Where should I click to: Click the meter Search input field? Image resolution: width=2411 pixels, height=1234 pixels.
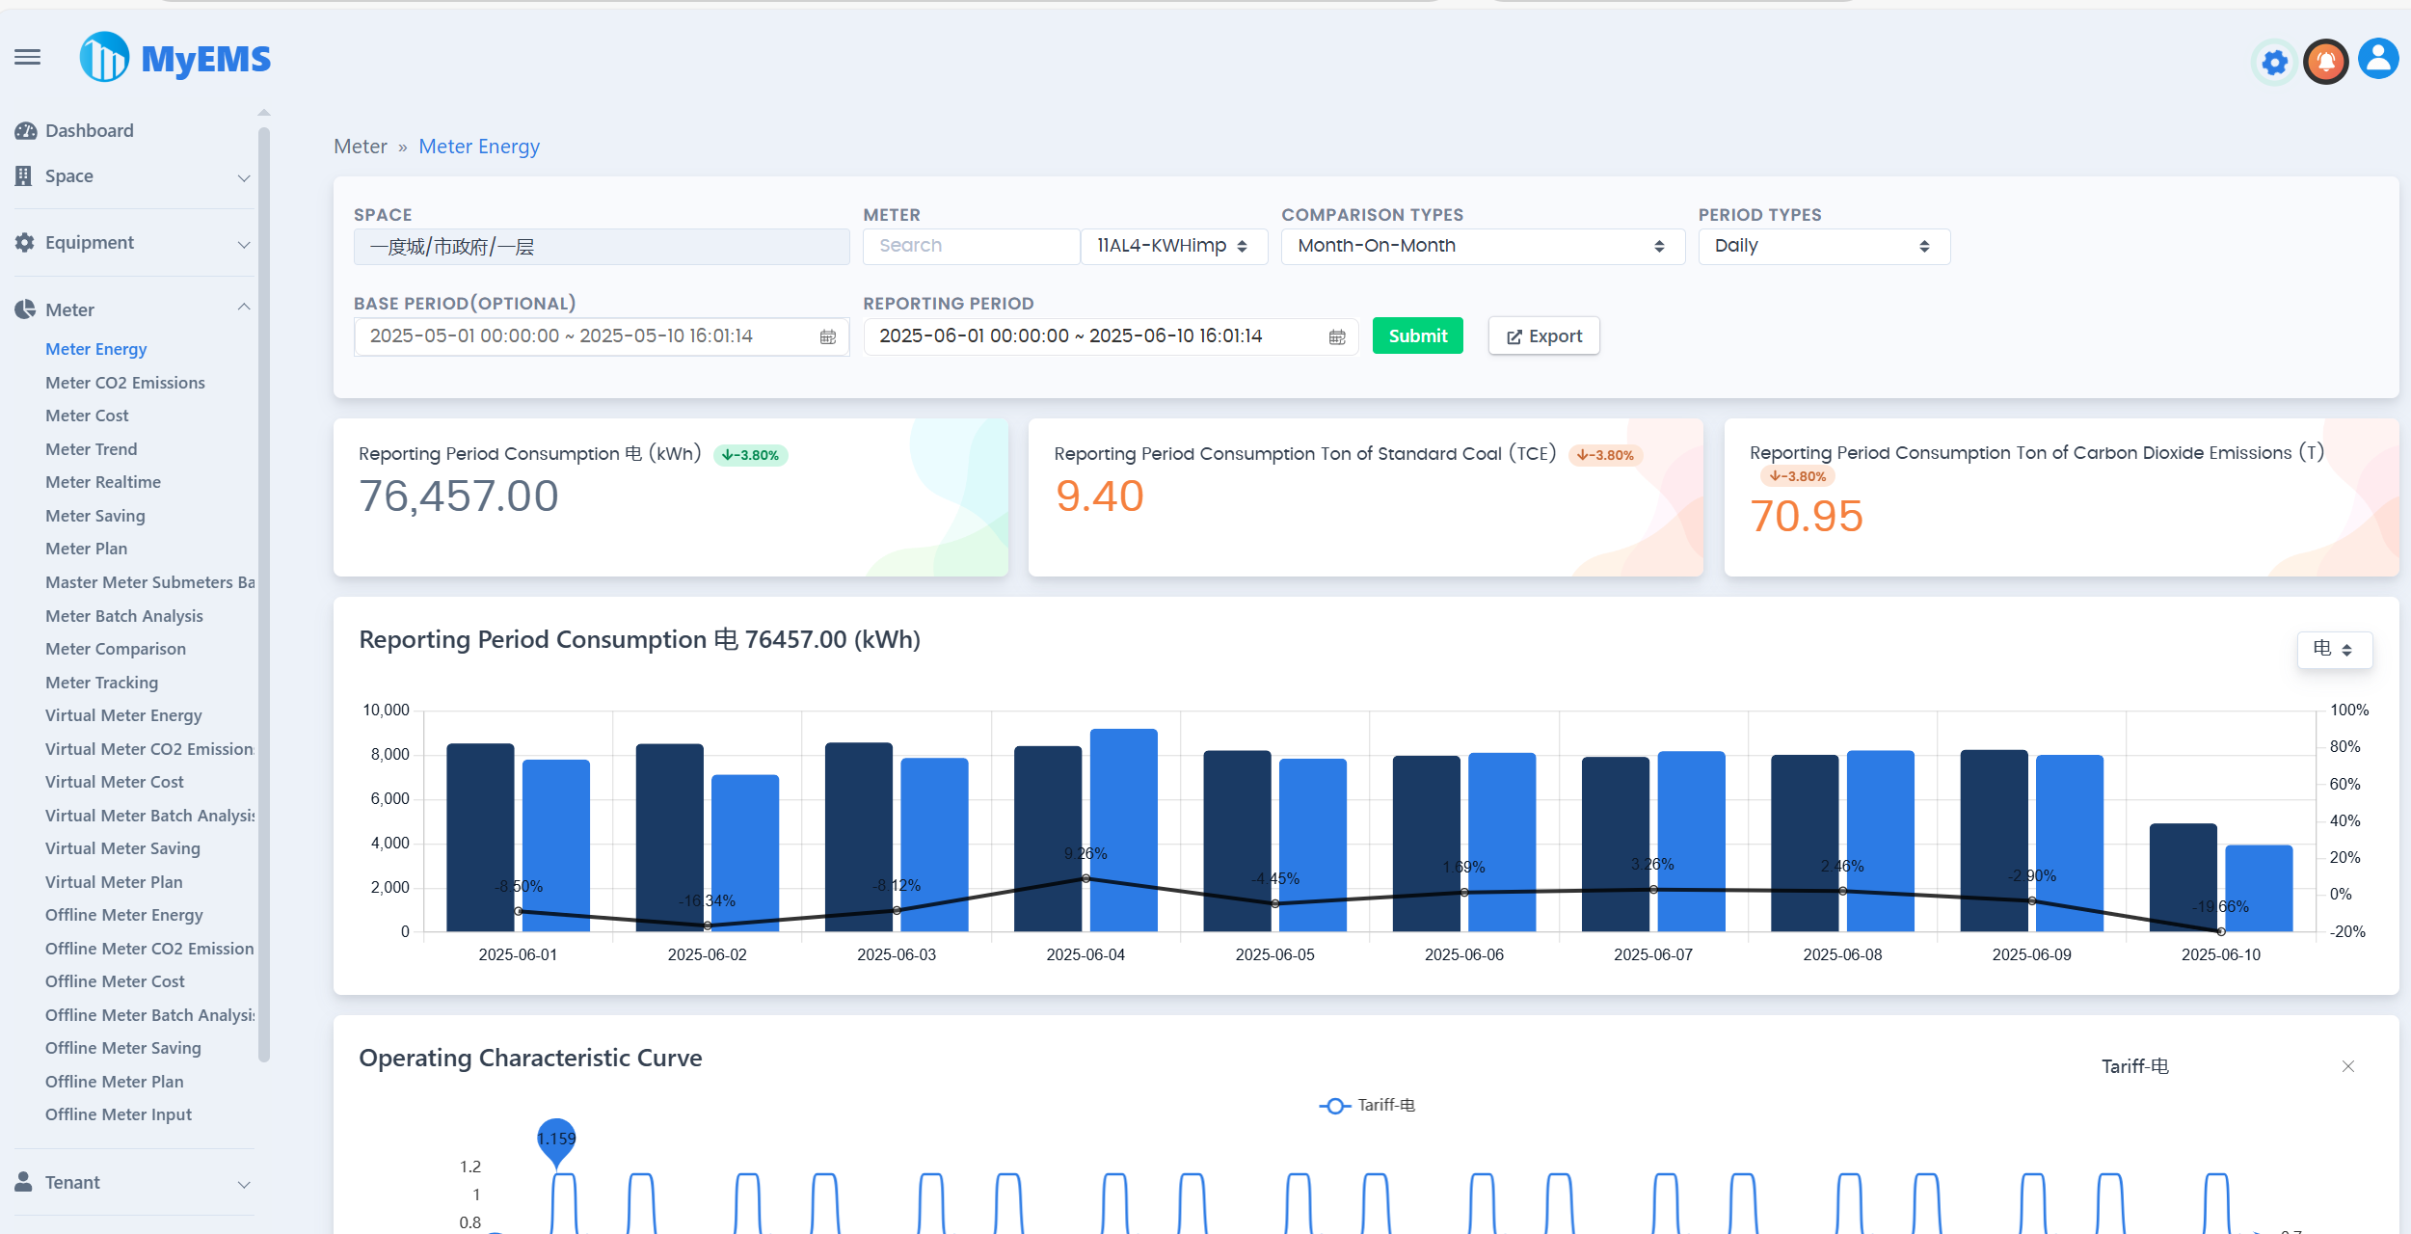(970, 246)
